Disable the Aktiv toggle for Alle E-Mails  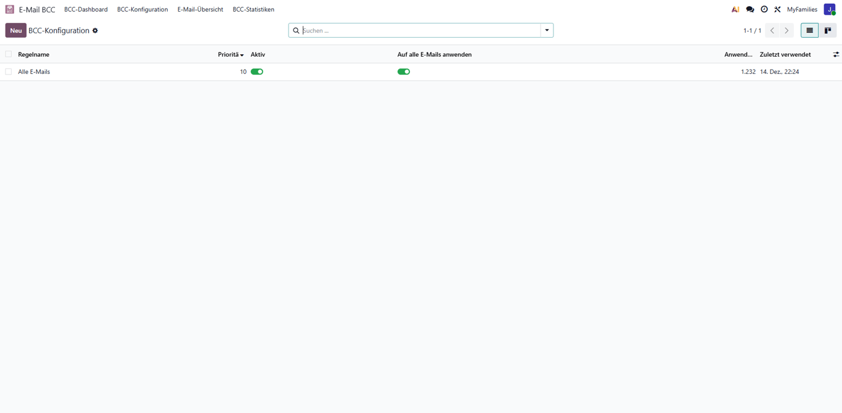click(256, 72)
